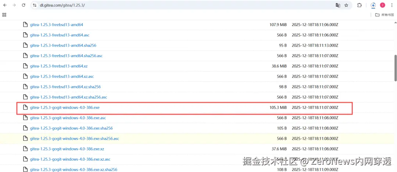Select timestamp of gogit-windows-4.0-386.exe row

315,107
